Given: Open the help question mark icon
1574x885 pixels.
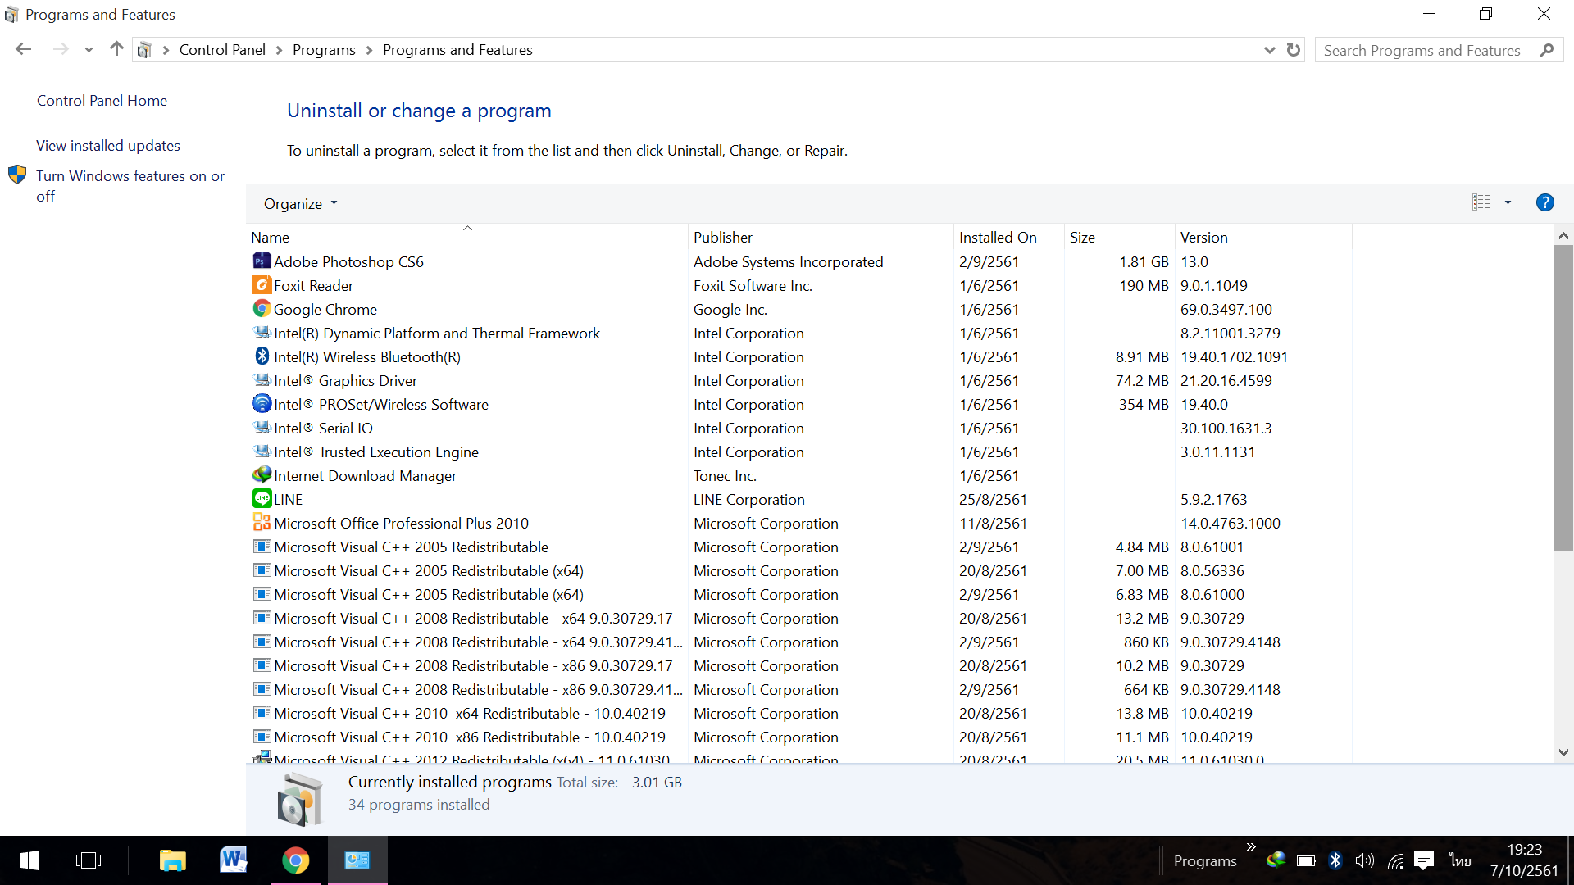Looking at the screenshot, I should [1544, 202].
